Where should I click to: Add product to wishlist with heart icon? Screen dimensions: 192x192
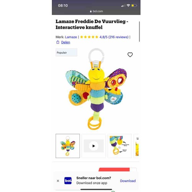(130, 55)
